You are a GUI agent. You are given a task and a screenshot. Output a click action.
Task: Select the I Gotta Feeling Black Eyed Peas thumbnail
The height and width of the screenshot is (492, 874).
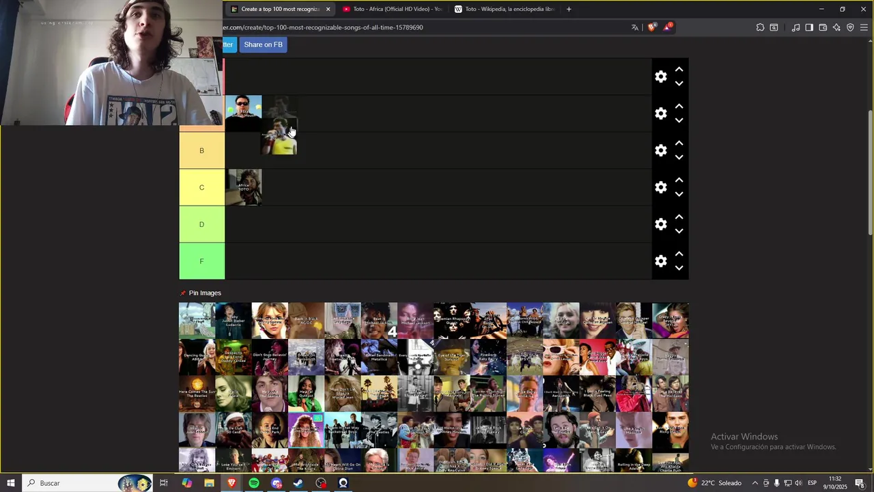point(597,394)
